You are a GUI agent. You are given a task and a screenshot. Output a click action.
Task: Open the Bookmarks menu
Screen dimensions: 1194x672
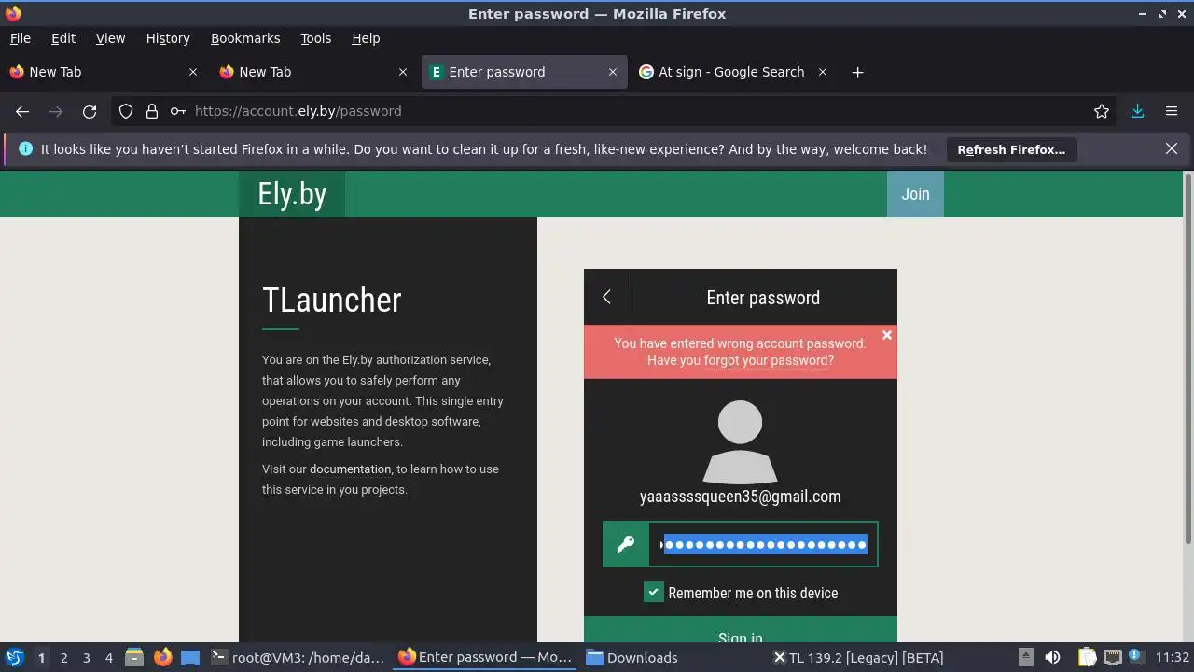coord(245,38)
